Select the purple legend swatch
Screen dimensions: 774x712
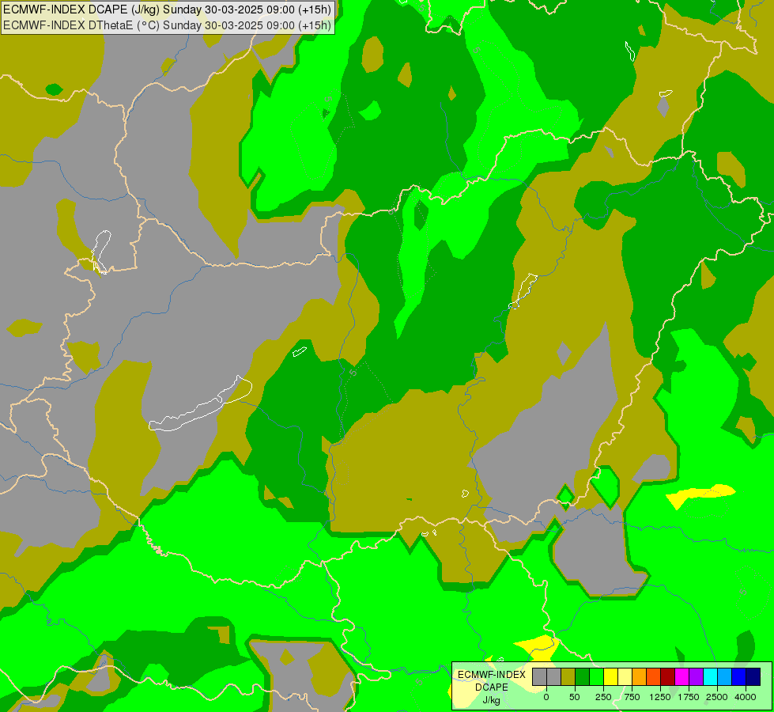pos(696,676)
